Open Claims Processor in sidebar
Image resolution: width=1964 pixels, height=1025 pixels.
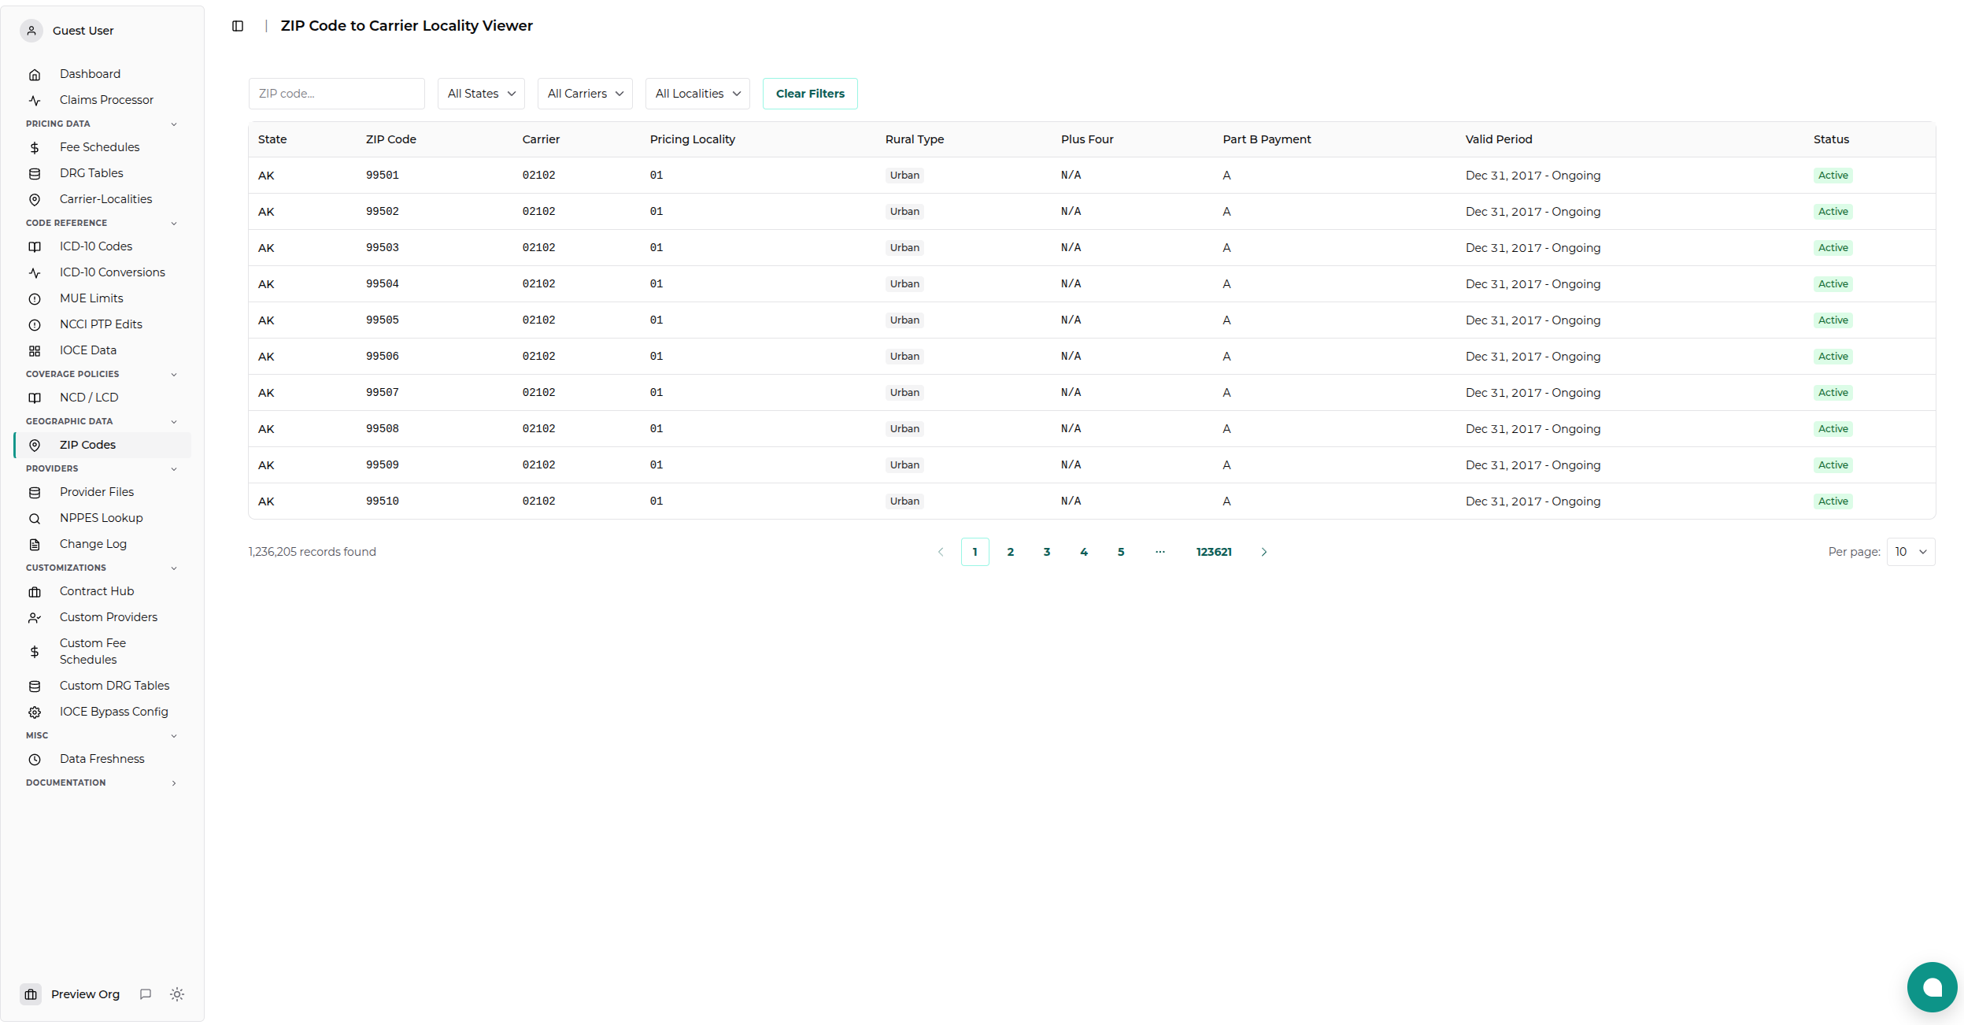tap(102, 100)
